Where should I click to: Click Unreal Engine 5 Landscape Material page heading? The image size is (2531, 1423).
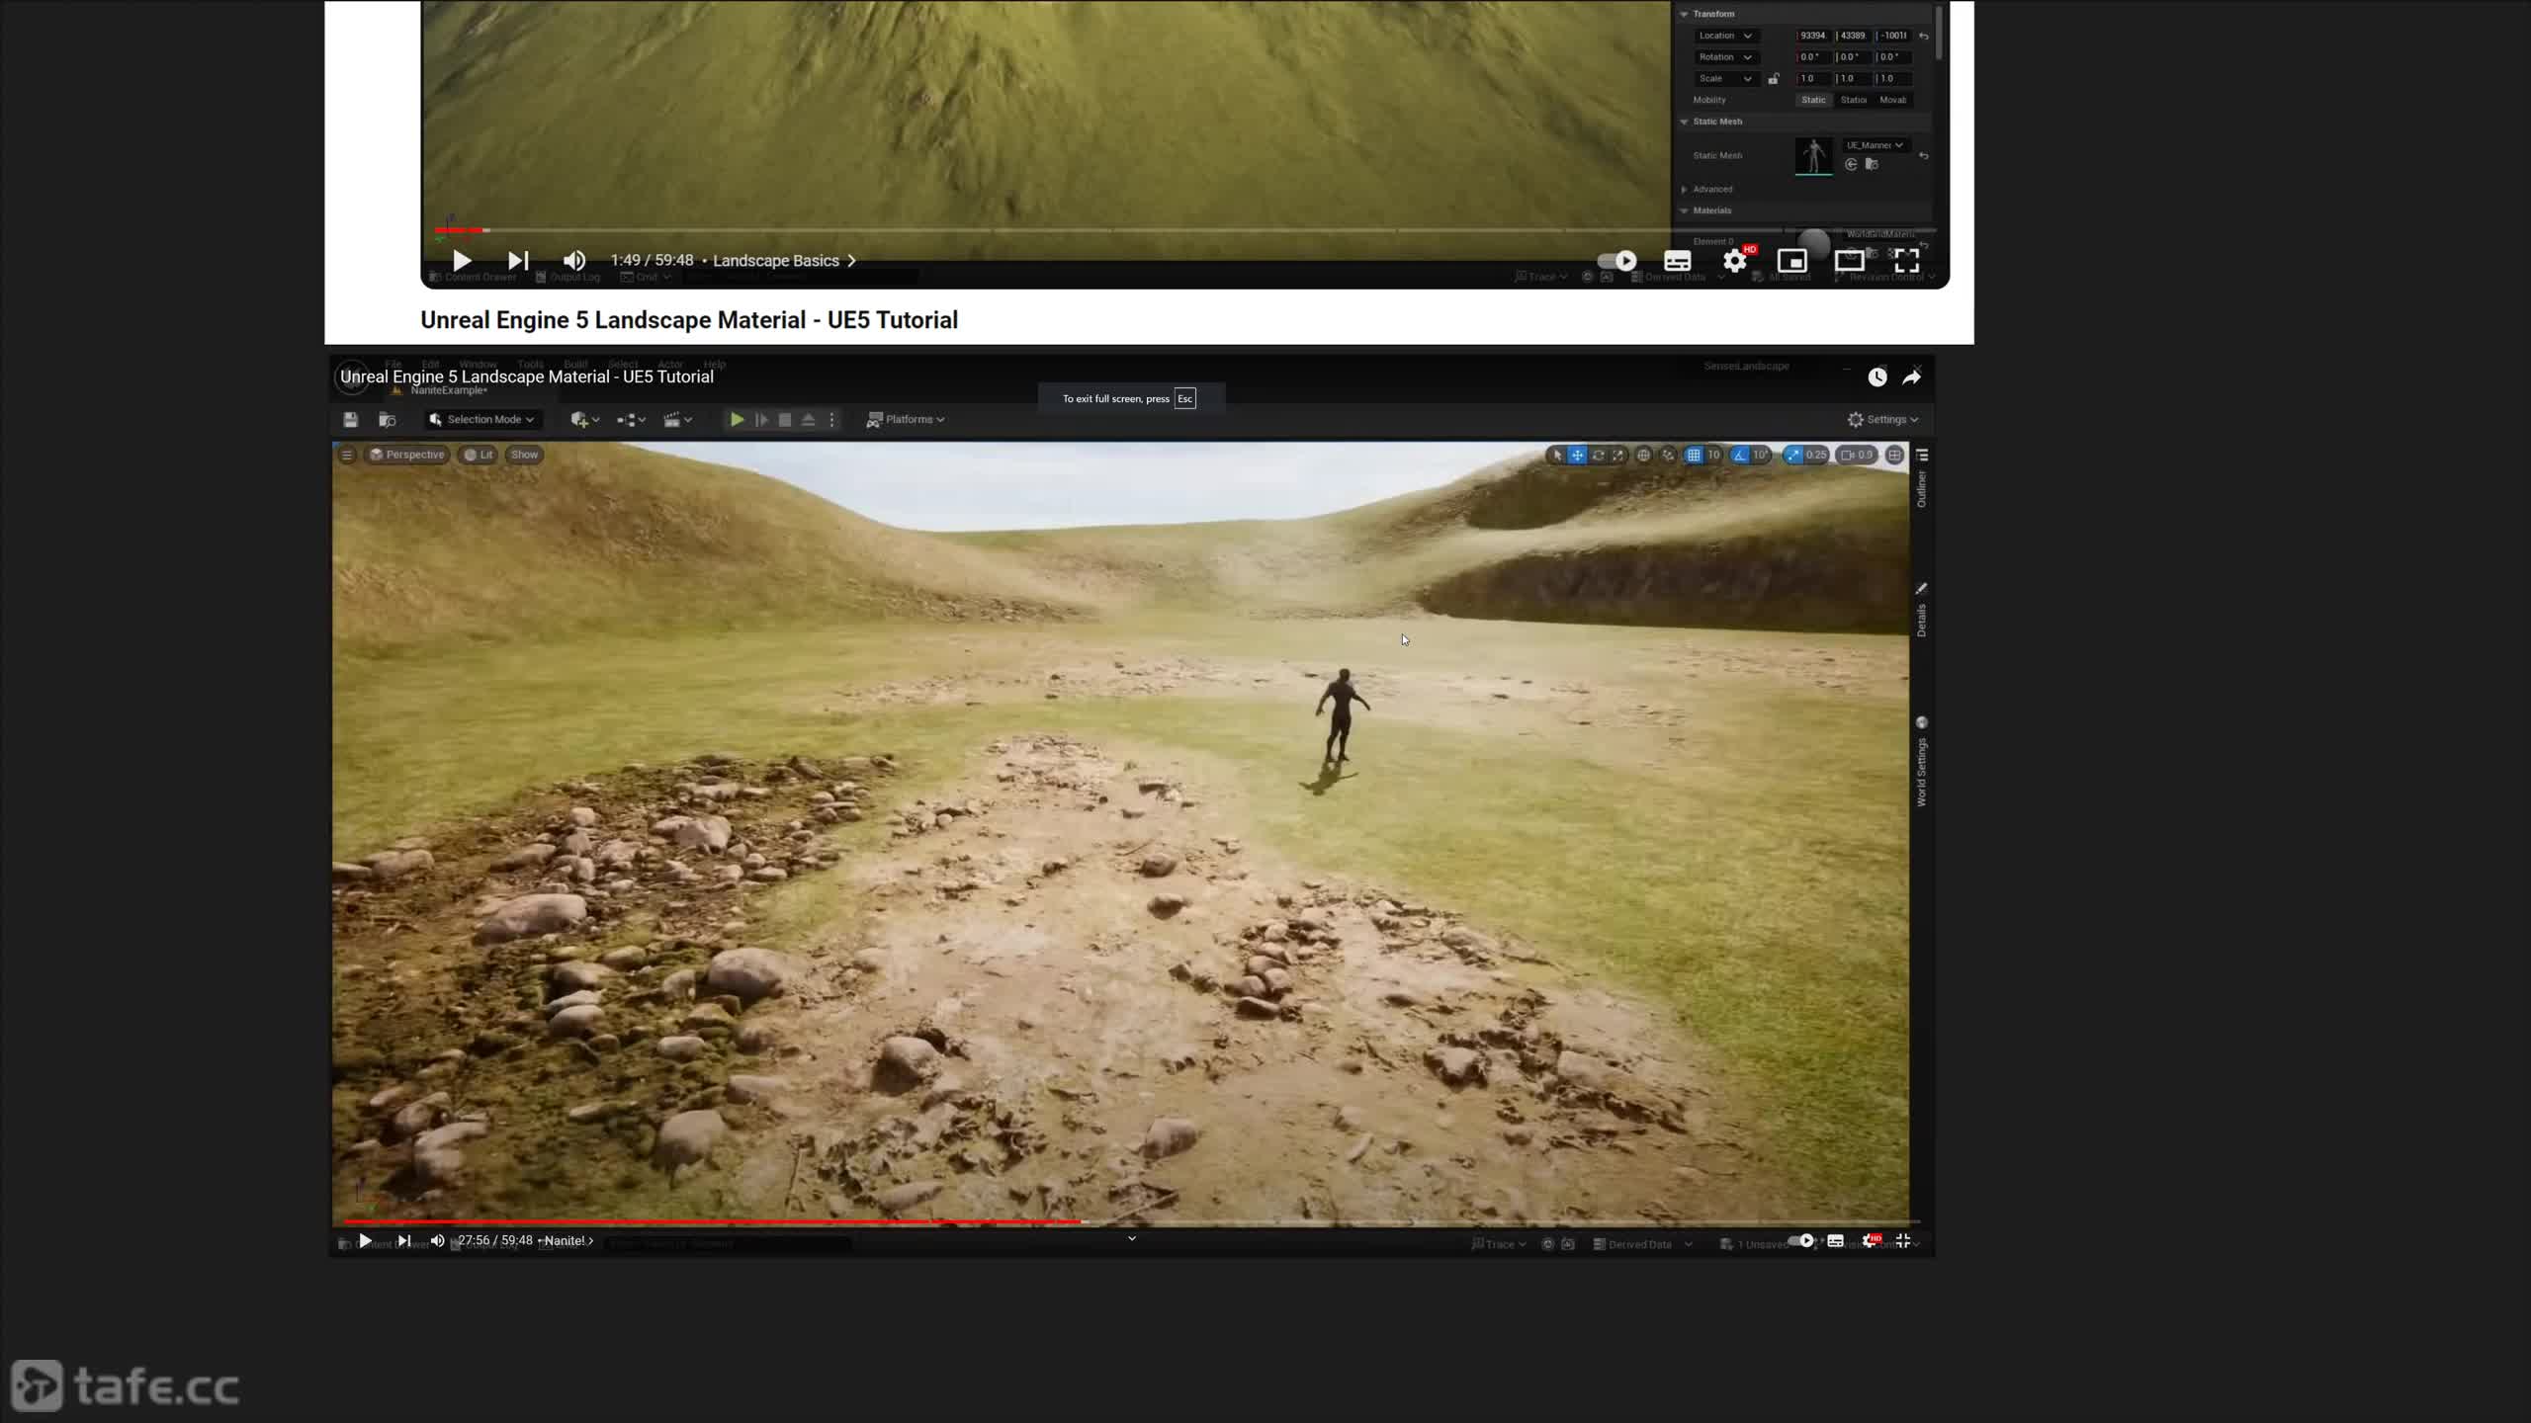689,320
